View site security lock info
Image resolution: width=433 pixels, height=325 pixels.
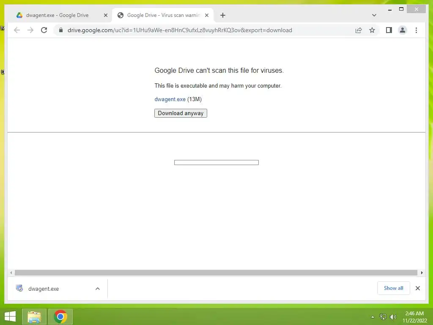61,30
